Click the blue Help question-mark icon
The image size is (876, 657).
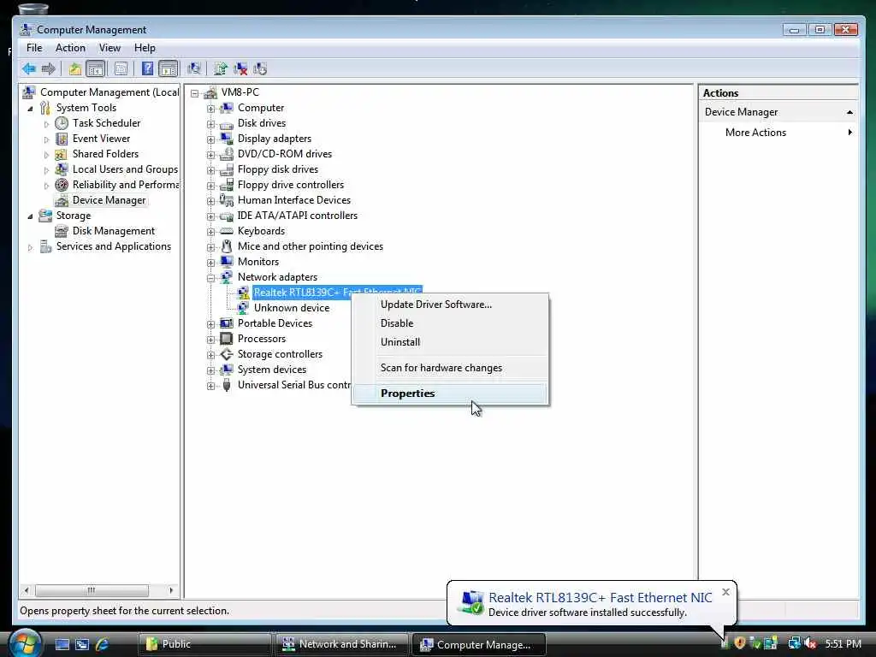pos(147,68)
